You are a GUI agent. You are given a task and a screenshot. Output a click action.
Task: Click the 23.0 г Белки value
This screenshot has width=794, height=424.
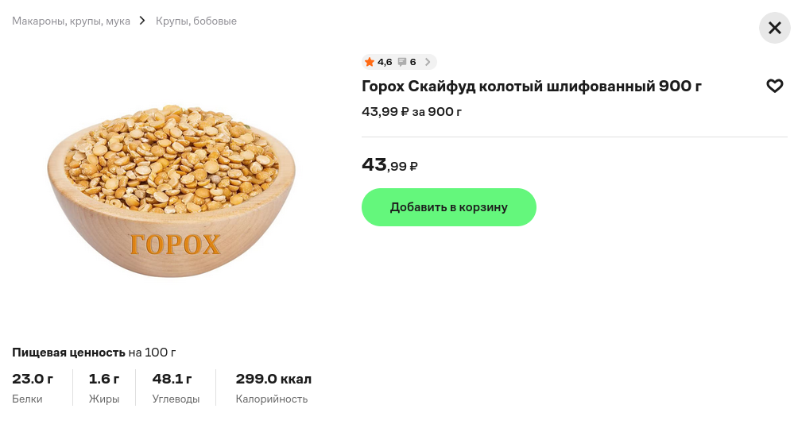[33, 379]
